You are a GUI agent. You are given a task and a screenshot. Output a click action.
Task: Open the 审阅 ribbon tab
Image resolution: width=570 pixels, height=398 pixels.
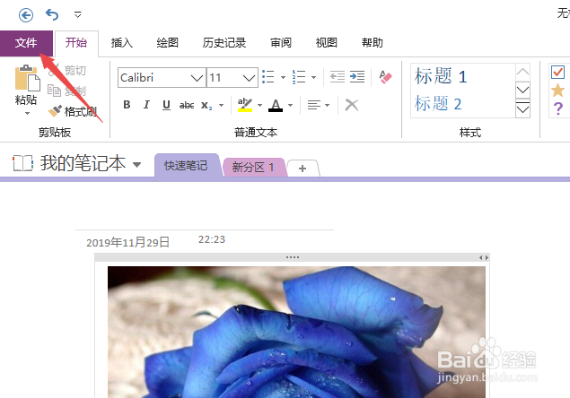coord(281,43)
